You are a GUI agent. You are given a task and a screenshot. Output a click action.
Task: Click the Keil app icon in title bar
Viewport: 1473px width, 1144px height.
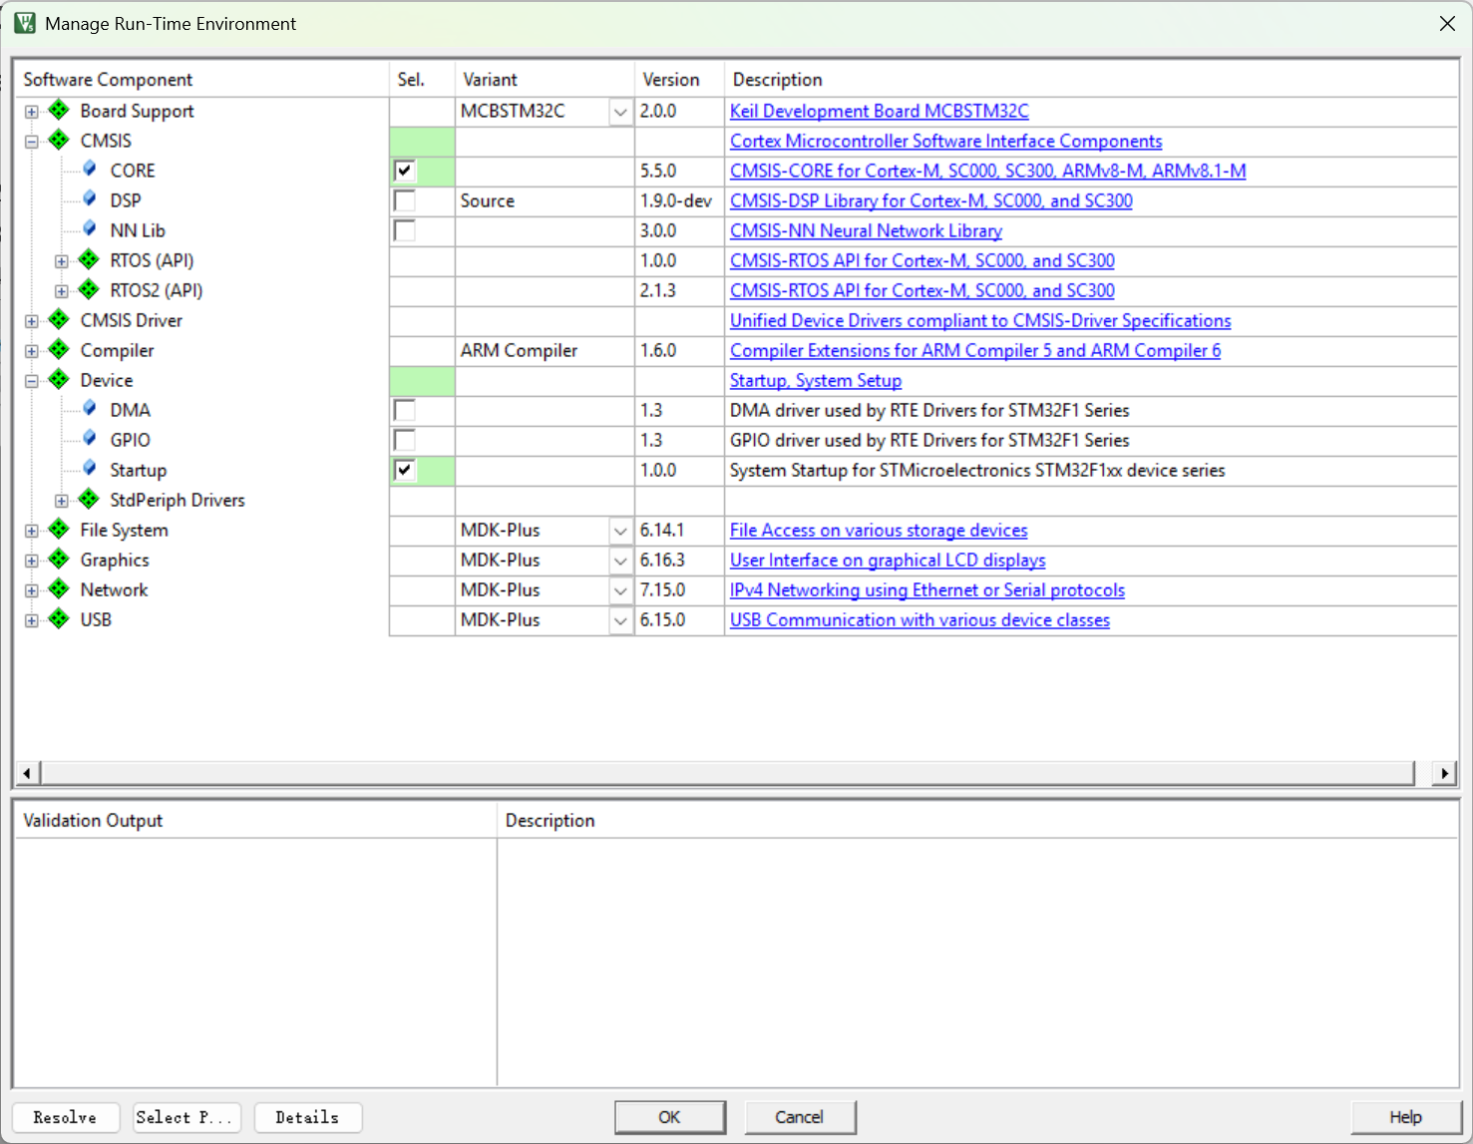click(25, 23)
